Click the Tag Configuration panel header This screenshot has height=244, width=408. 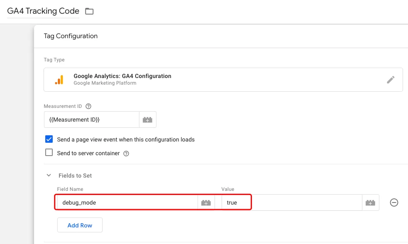(71, 36)
